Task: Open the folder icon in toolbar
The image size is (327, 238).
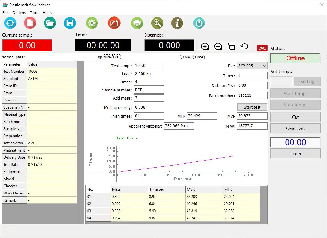Action: pyautogui.click(x=50, y=23)
